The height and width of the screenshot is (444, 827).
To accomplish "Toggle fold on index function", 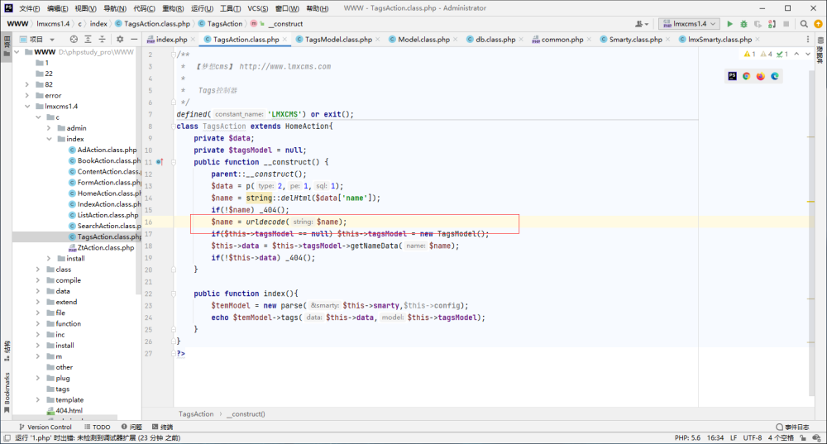I will tap(174, 294).
